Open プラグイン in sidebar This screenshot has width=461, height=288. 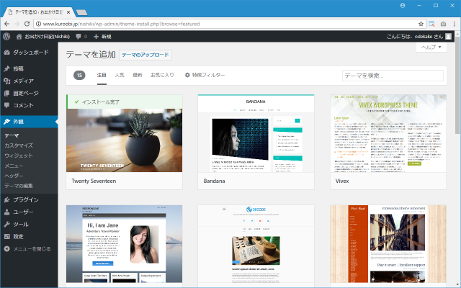[29, 199]
